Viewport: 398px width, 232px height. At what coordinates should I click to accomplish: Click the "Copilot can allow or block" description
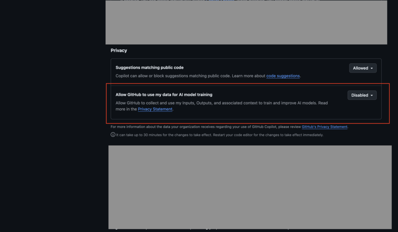[171, 76]
